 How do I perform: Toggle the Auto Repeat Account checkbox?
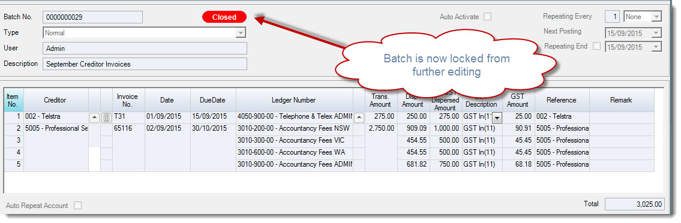[78, 206]
